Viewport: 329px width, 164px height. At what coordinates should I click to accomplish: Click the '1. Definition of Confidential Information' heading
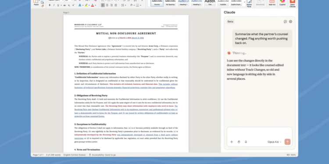95,73
